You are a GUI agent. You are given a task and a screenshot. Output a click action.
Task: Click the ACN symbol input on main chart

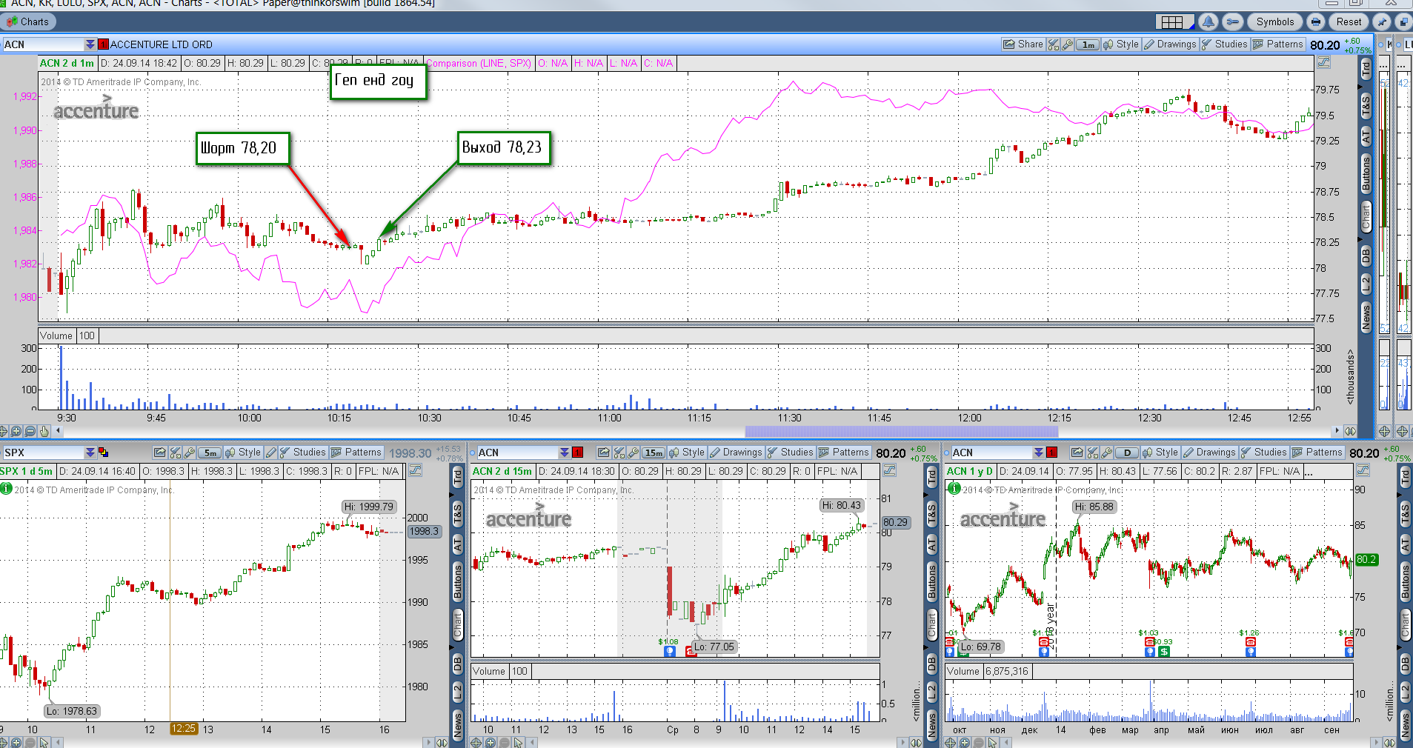[x=43, y=44]
